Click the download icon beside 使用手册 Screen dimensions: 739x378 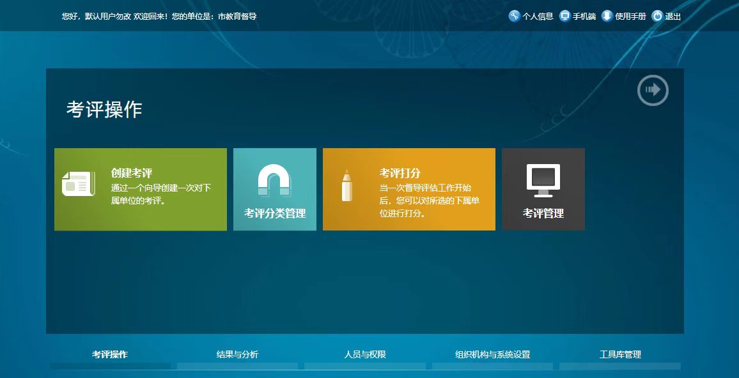tap(607, 16)
